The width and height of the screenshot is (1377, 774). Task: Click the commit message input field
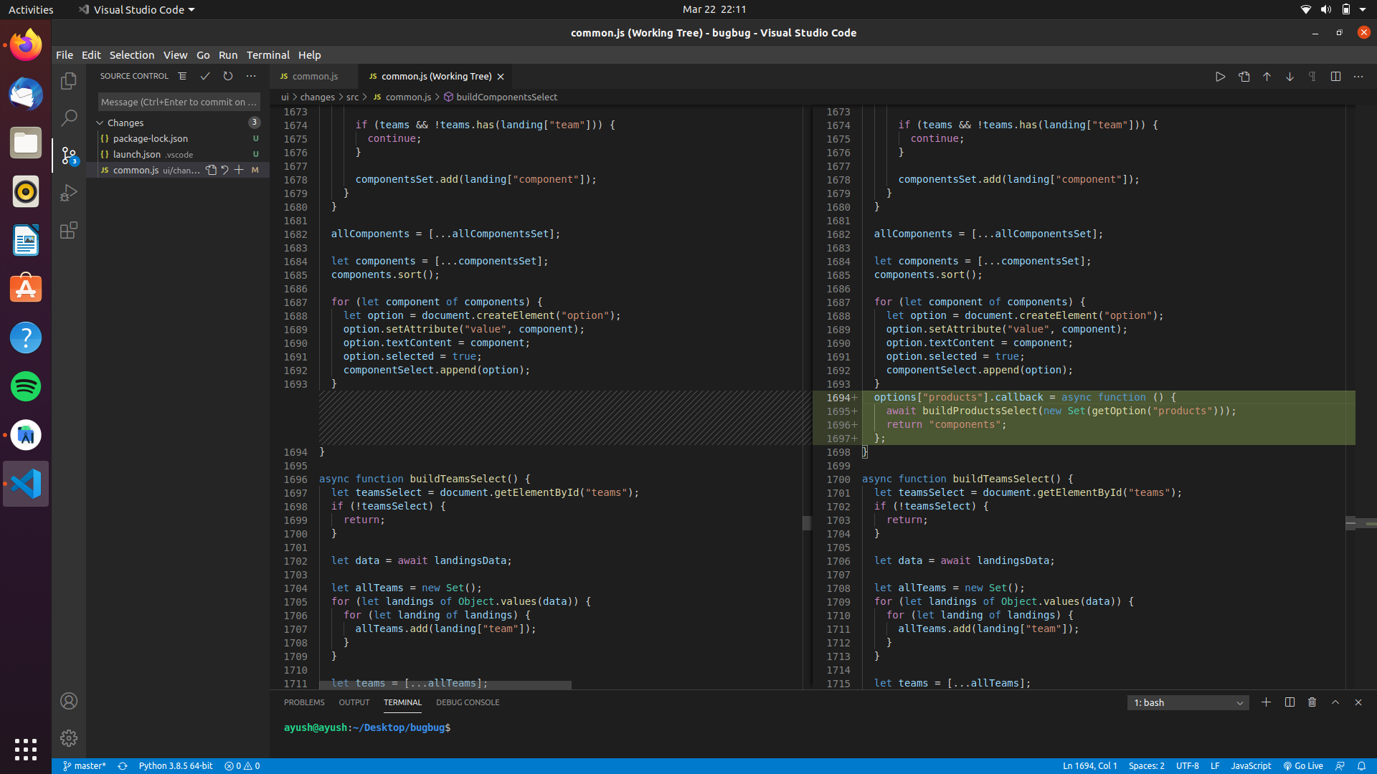pyautogui.click(x=179, y=102)
